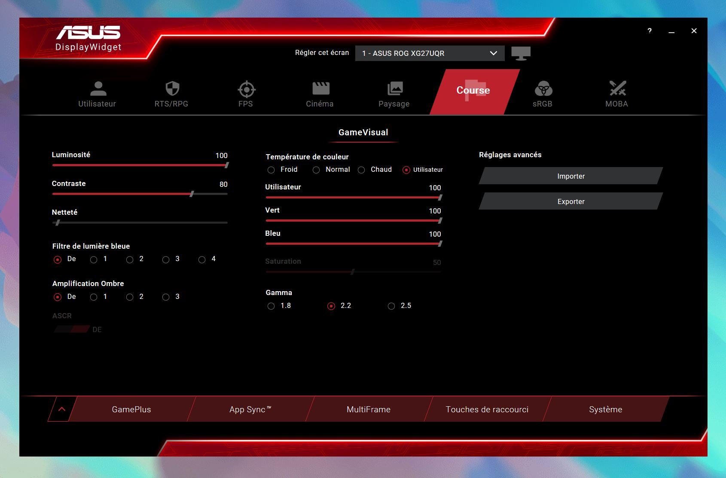Viewport: 726px width, 478px height.
Task: Adjust the Vert color slider
Action: click(x=354, y=220)
